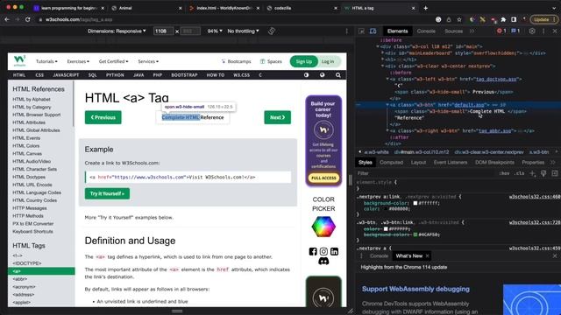The image size is (561, 315).
Task: Bookmark page with the star icon
Action: click(459, 19)
